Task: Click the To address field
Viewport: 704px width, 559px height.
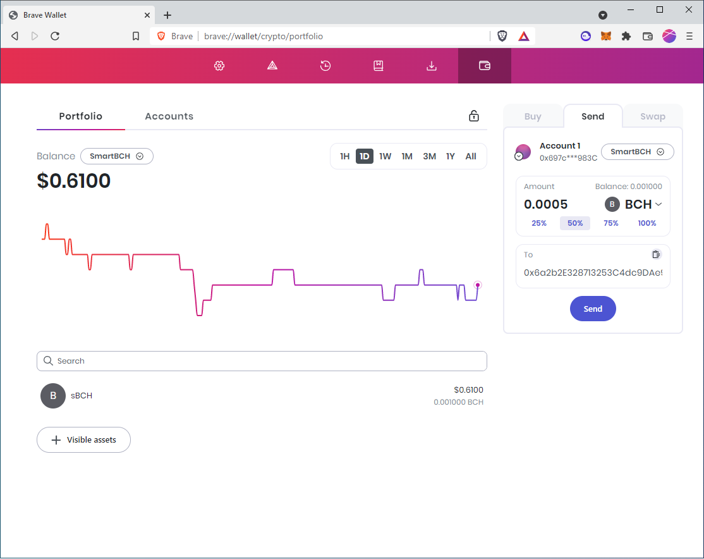Action: [593, 273]
